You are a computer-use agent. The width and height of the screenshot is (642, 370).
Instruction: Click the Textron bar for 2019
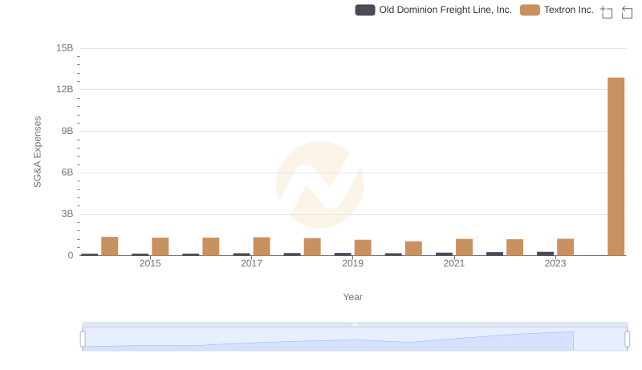point(363,248)
